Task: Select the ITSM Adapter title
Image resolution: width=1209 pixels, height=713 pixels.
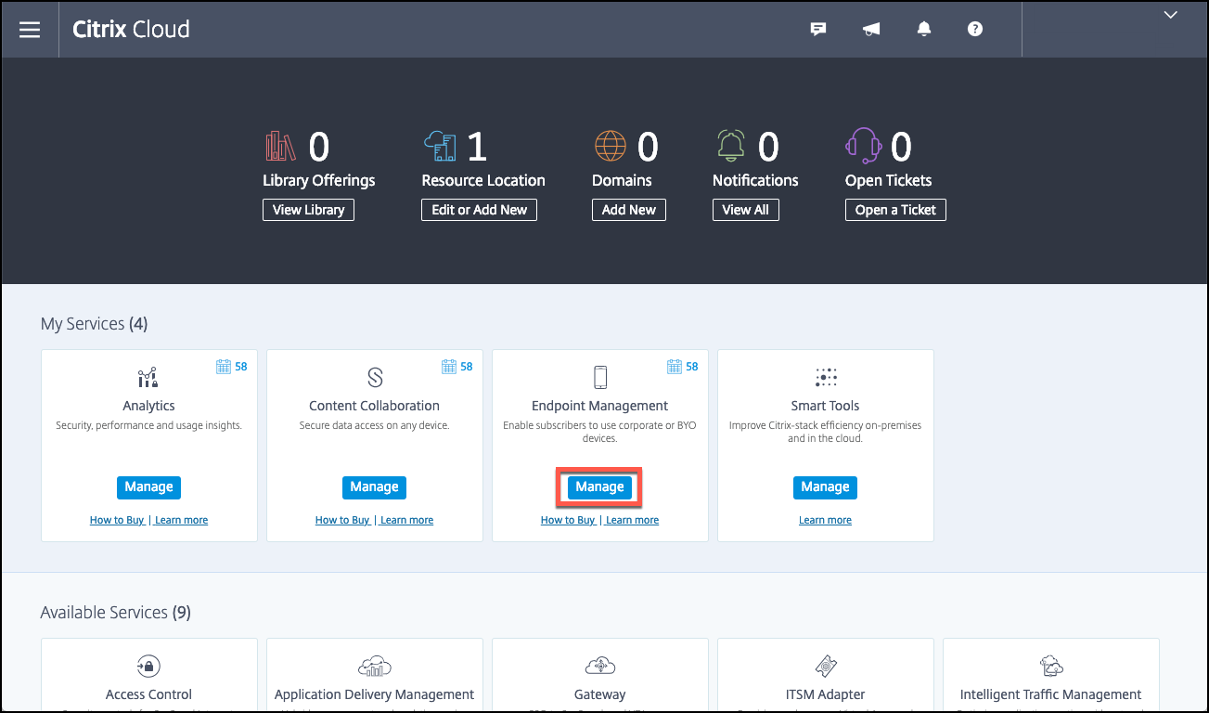Action: click(x=826, y=694)
